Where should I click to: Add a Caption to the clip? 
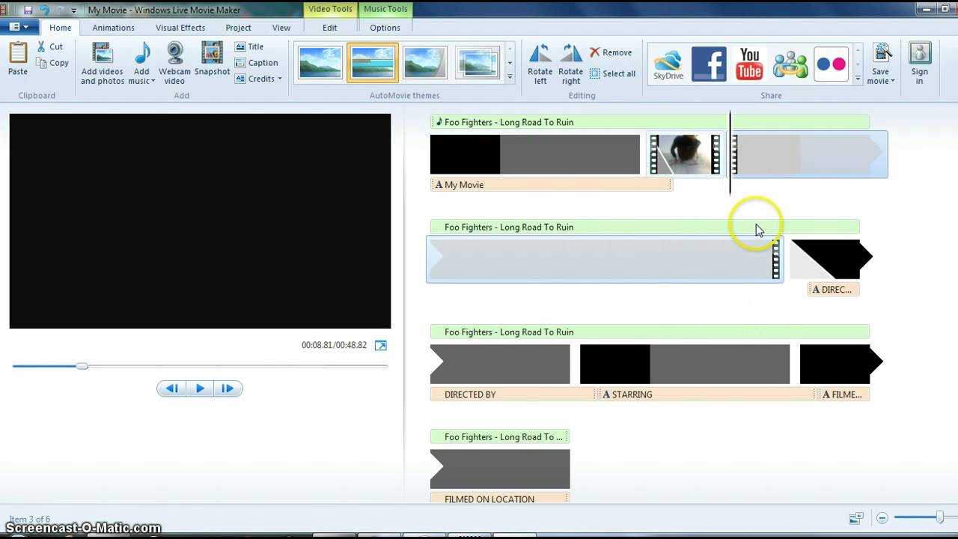[257, 63]
